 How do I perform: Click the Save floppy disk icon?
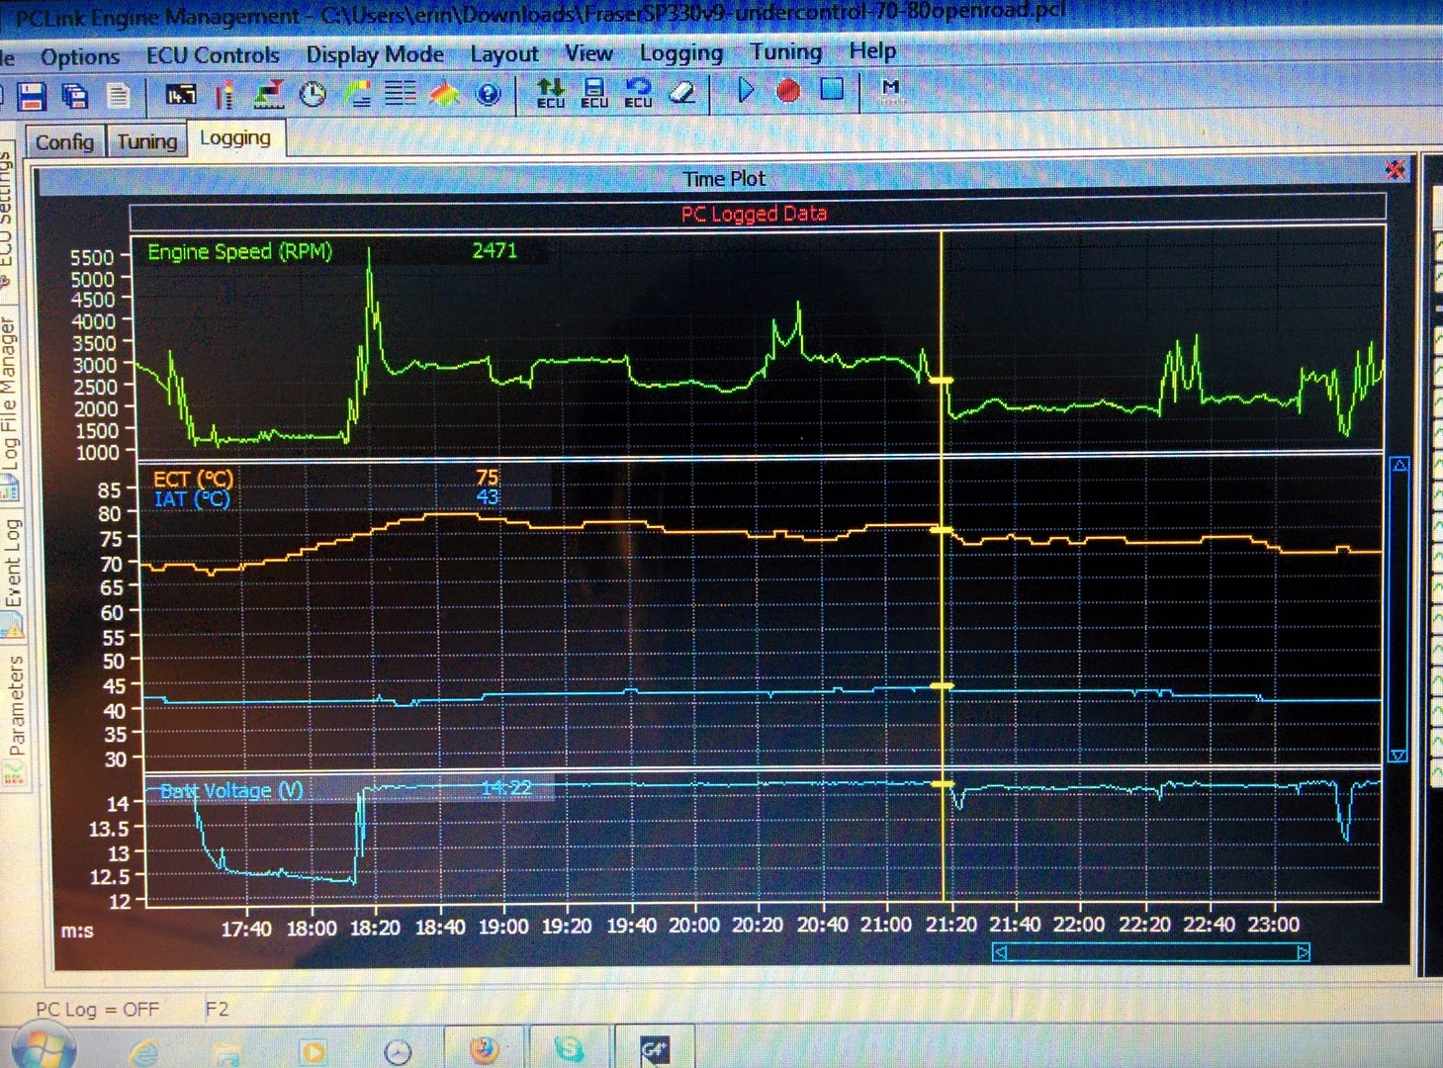31,96
